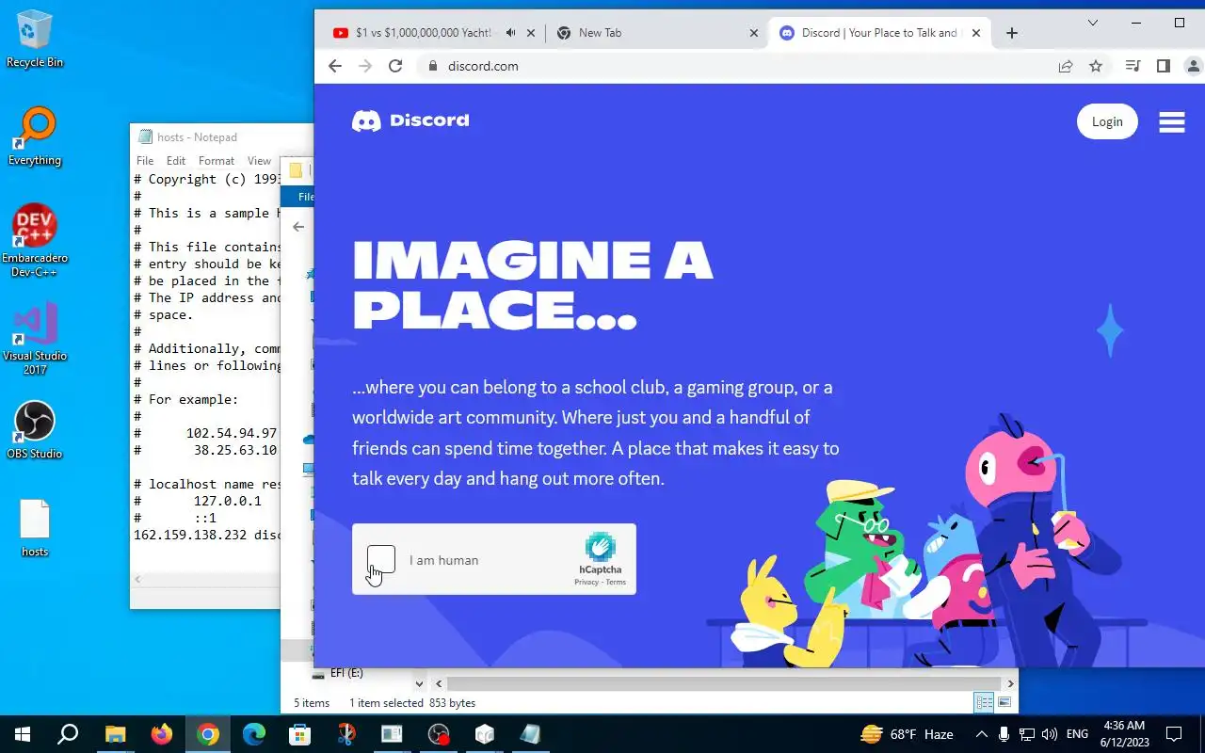Open Chrome media controls icon

click(1133, 66)
